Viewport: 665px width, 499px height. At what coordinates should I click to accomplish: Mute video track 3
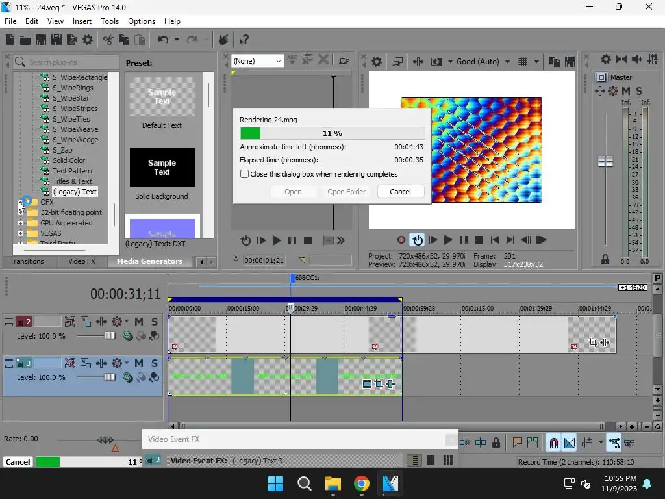click(x=139, y=363)
